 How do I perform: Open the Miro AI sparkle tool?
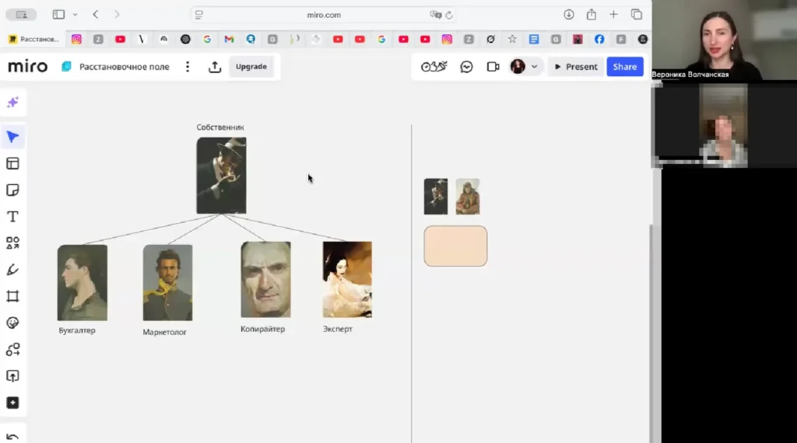[x=12, y=103]
